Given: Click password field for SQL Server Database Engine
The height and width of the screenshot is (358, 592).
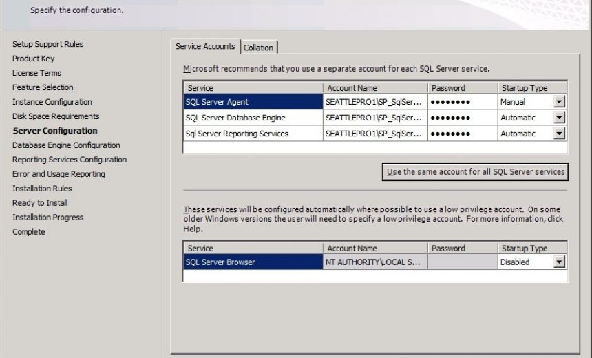Looking at the screenshot, I should [x=463, y=118].
